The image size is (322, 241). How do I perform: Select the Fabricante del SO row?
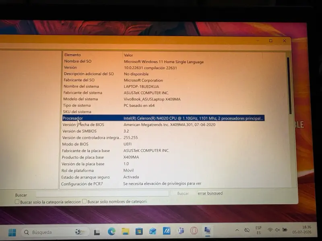pyautogui.click(x=163, y=80)
